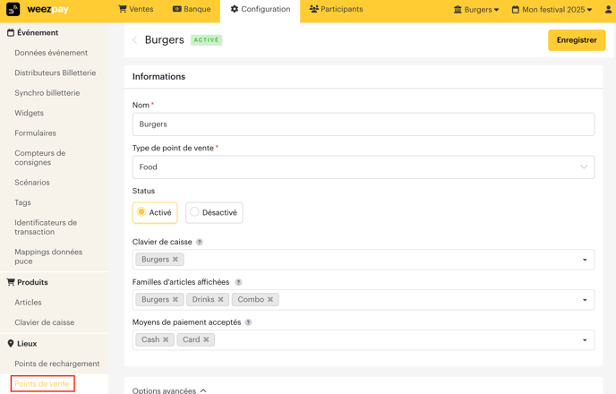Image resolution: width=616 pixels, height=394 pixels.
Task: Remove Card payment method tag
Action: pyautogui.click(x=206, y=339)
